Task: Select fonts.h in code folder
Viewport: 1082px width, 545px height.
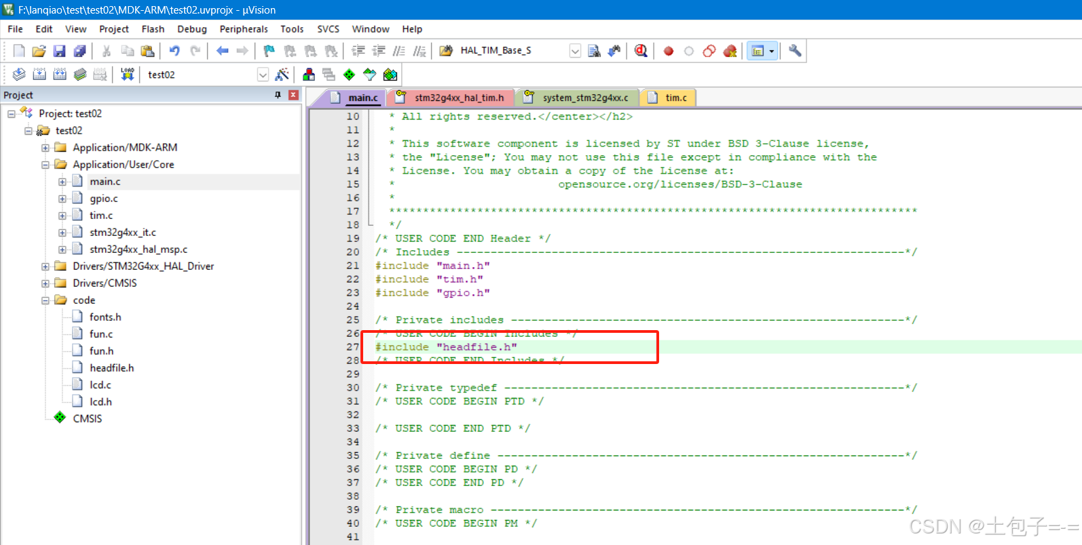Action: 105,317
